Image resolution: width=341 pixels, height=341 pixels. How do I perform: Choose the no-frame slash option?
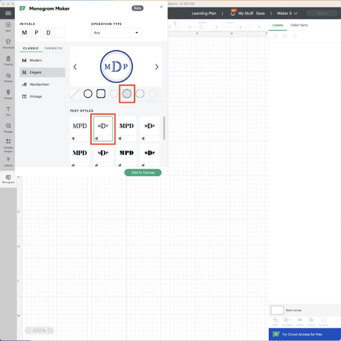[x=75, y=93]
